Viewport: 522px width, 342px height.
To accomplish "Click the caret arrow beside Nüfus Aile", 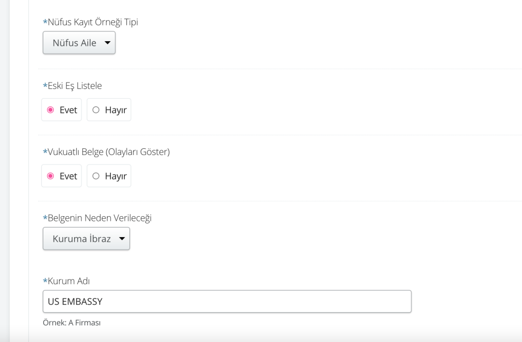I will 108,43.
